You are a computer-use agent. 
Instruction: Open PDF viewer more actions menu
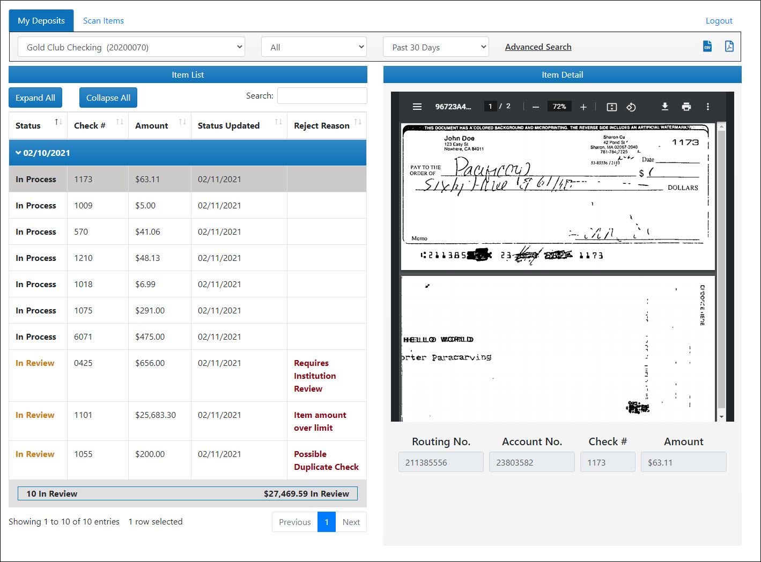(707, 107)
